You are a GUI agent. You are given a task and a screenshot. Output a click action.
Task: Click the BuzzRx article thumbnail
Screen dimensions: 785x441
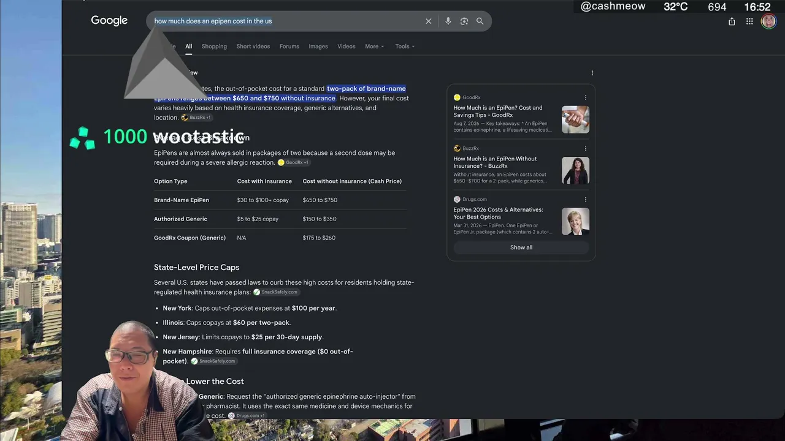point(575,170)
